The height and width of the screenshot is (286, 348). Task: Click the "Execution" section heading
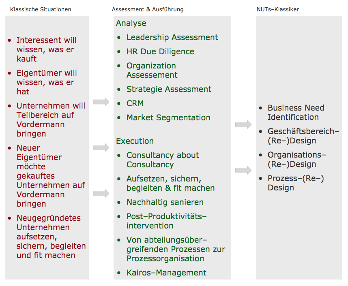135,141
